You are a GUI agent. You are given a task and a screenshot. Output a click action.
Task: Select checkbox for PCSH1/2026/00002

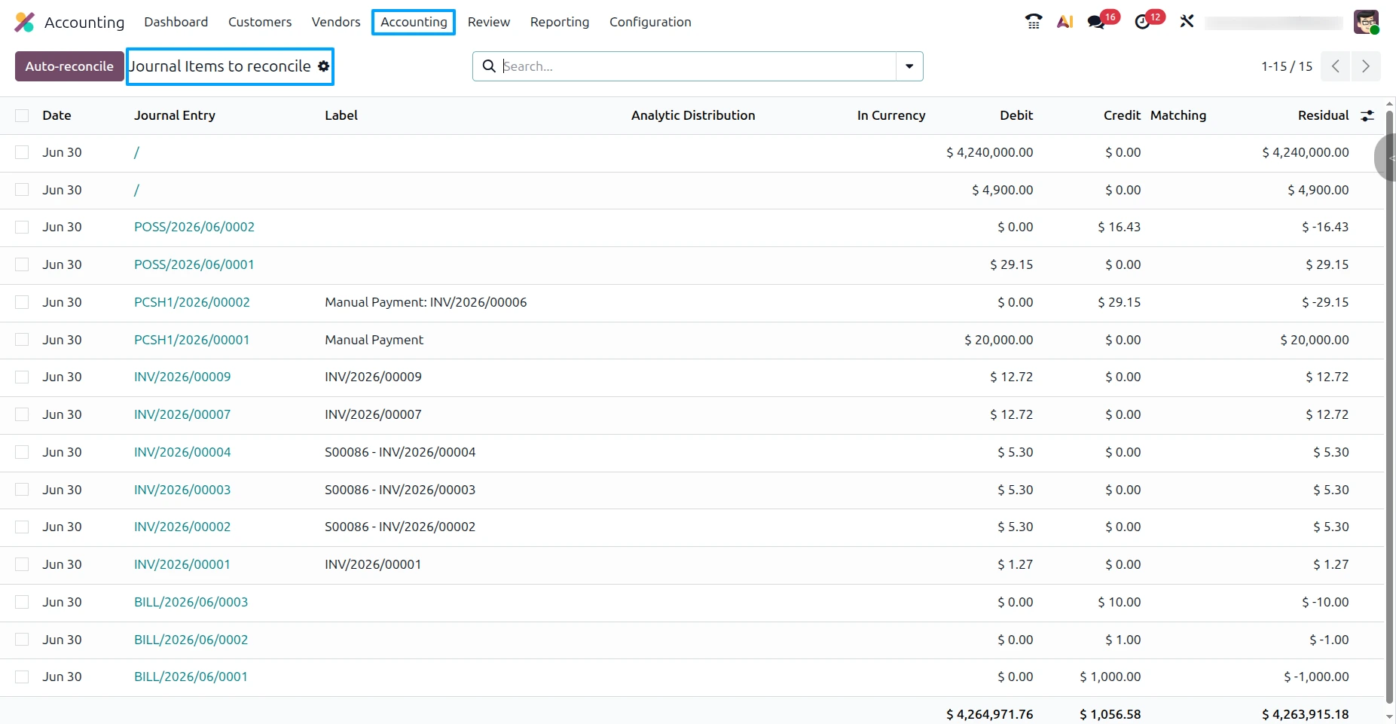click(22, 302)
